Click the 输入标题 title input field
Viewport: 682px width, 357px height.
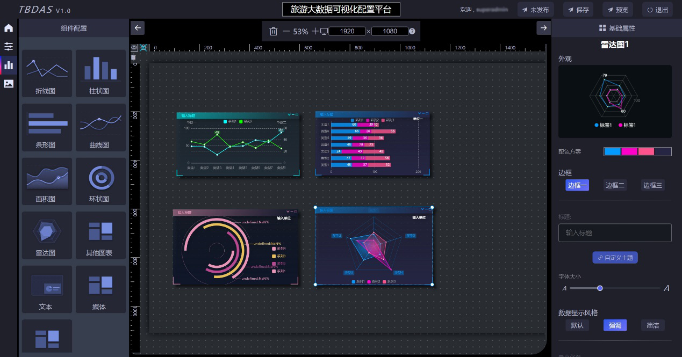615,233
